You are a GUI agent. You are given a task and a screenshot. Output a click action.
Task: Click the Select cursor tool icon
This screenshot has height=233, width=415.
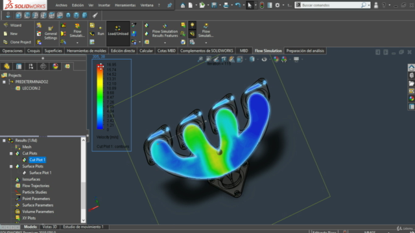click(249, 5)
